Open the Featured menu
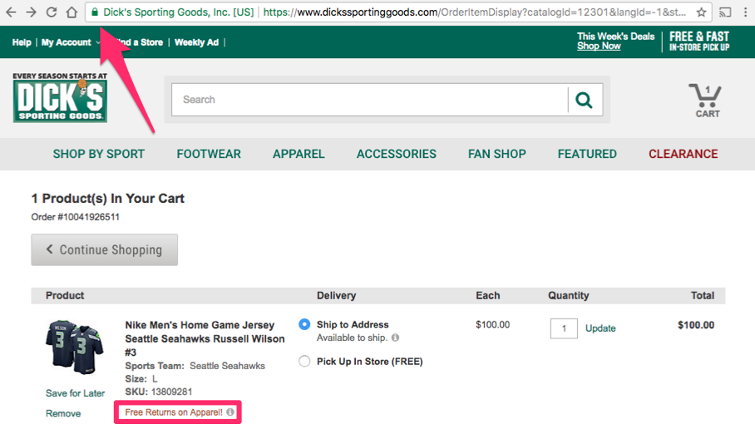Viewport: 755px width, 439px height. 587,154
